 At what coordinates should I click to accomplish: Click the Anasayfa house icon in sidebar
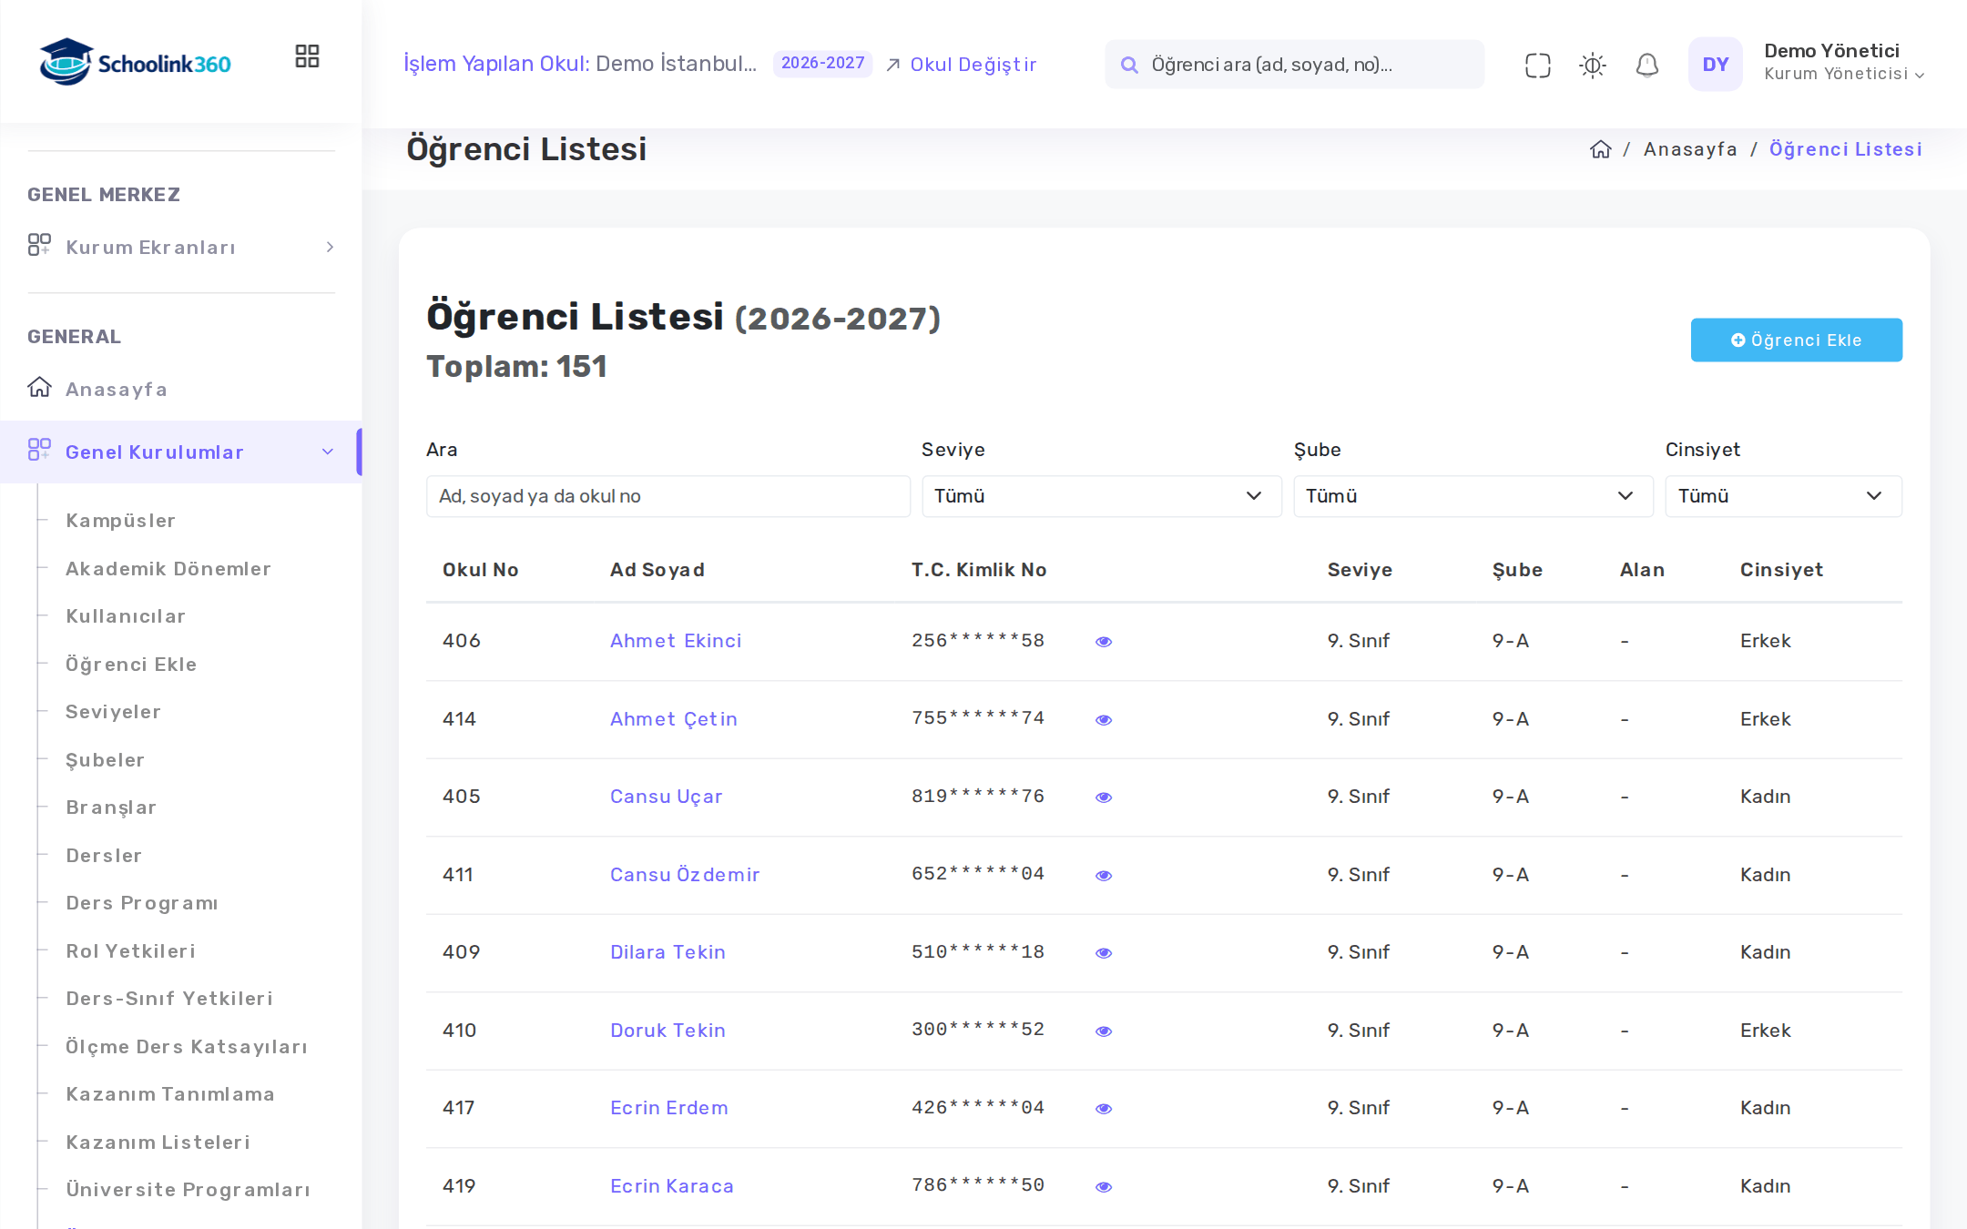coord(39,388)
